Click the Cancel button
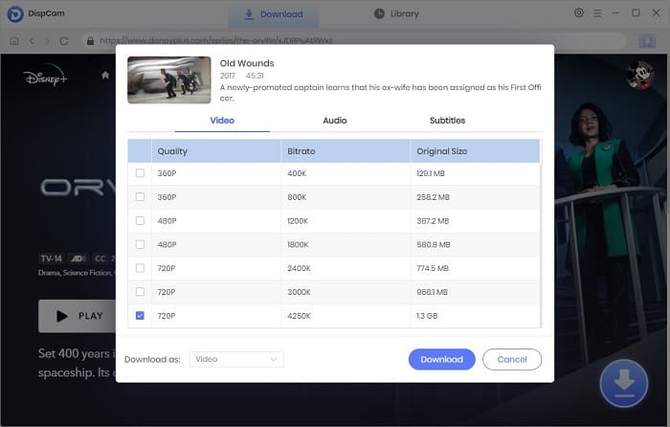The width and height of the screenshot is (670, 427). [512, 359]
